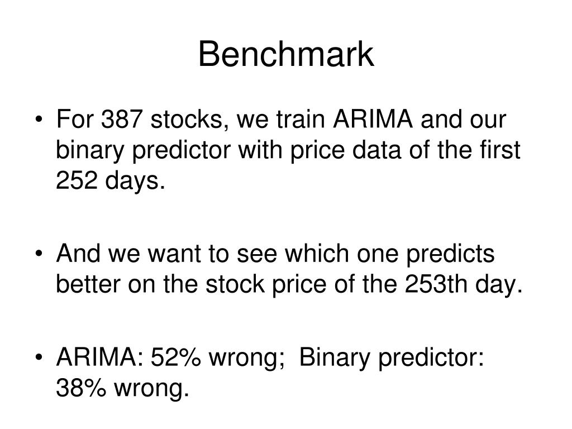The height and width of the screenshot is (429, 572).
Task: Click the '52% wrong;' result text
Action: [x=218, y=357]
